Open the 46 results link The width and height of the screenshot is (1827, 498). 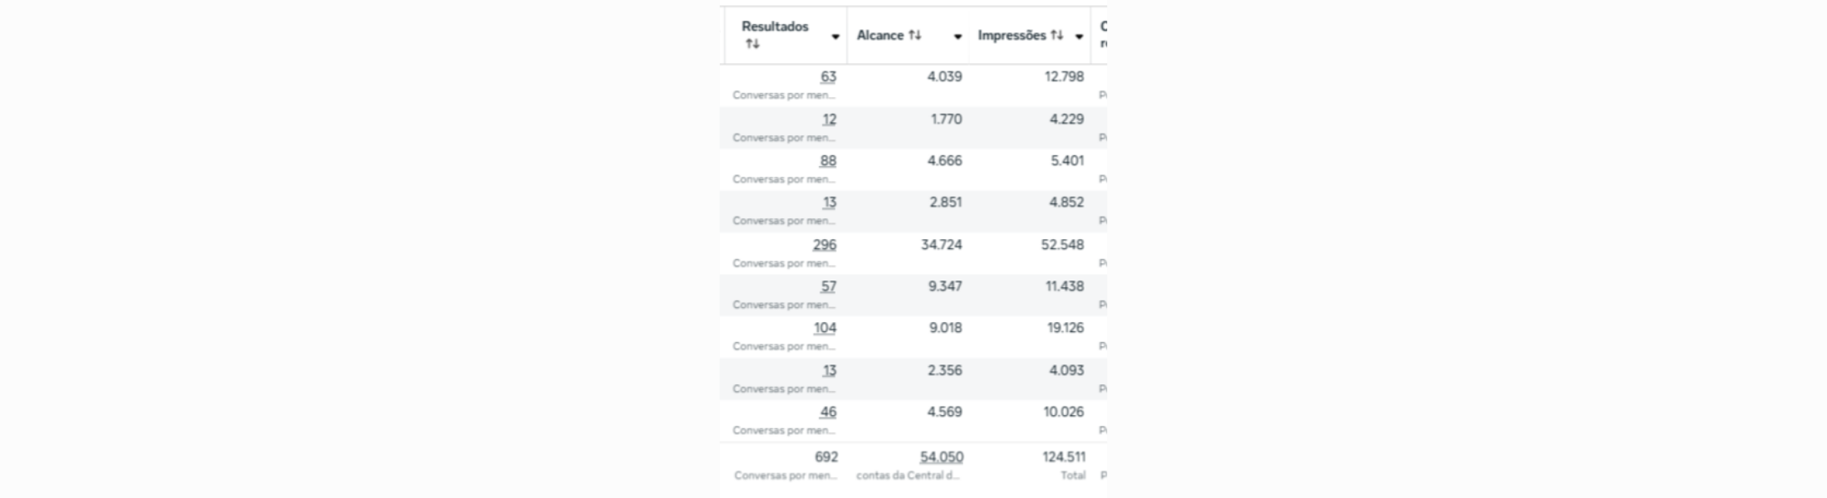(828, 412)
